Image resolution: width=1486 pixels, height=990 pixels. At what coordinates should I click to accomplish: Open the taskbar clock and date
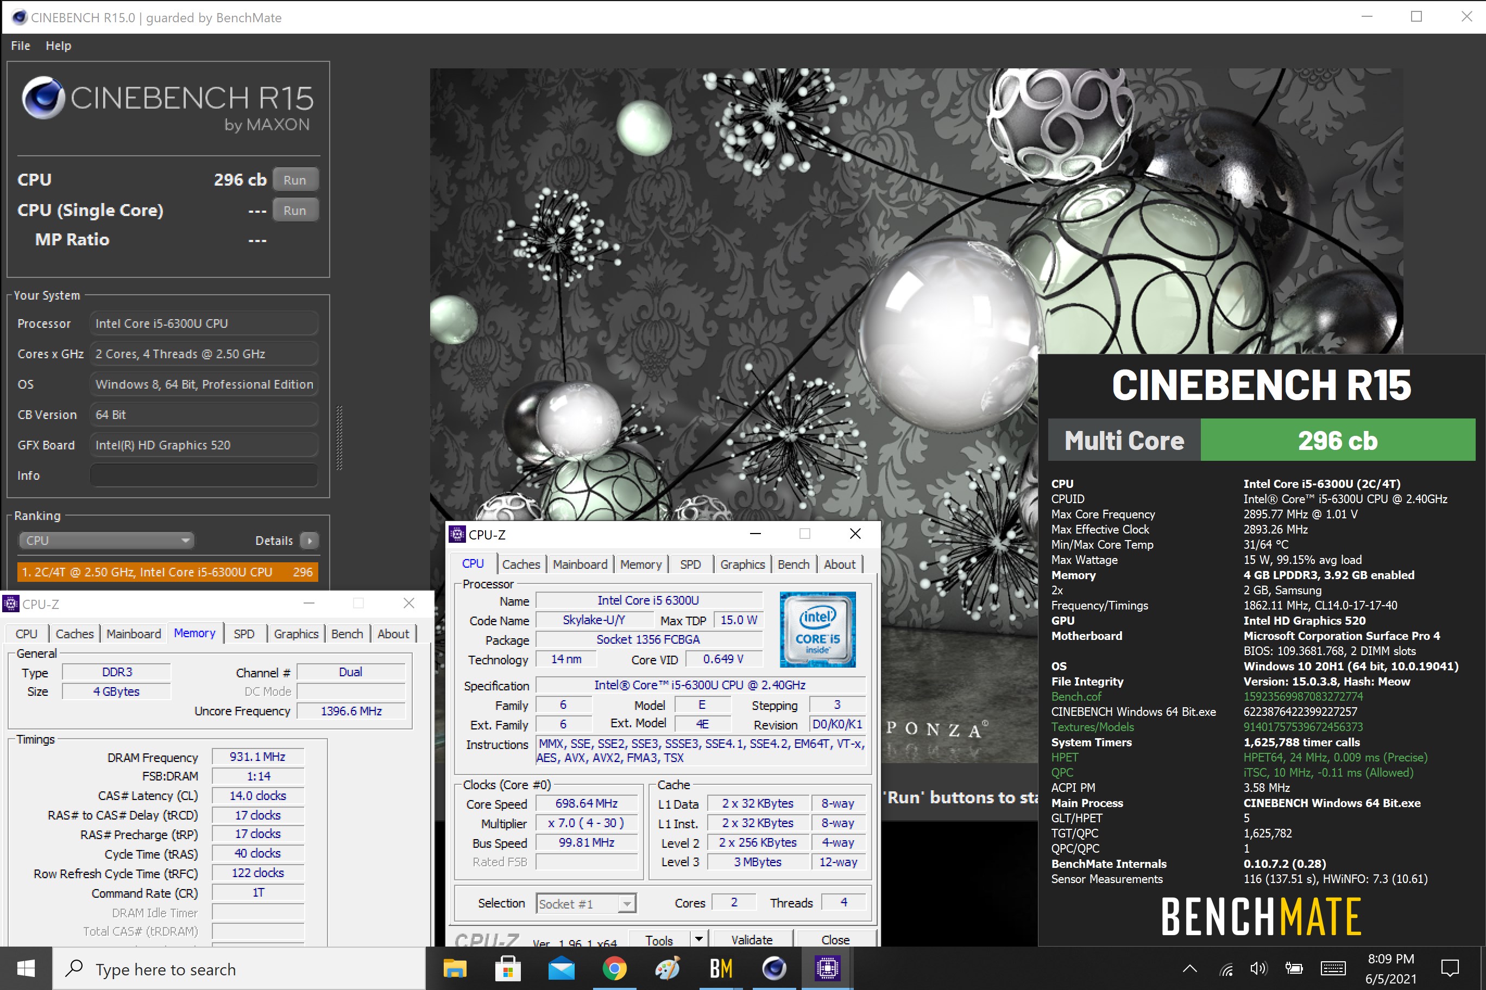point(1390,968)
